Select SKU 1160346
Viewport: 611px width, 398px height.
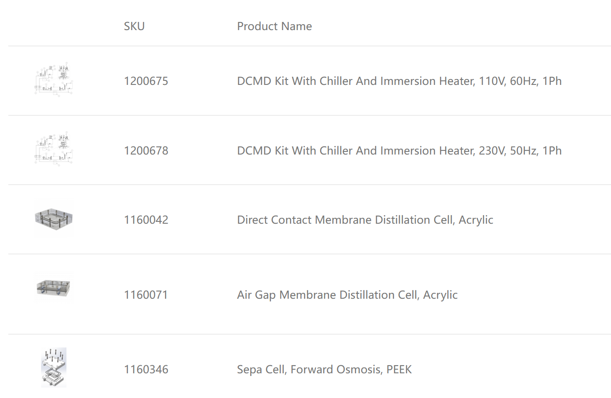tap(146, 369)
